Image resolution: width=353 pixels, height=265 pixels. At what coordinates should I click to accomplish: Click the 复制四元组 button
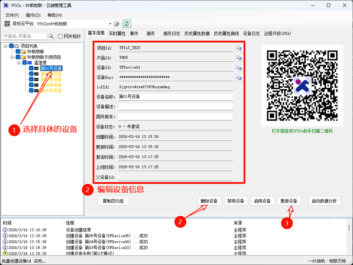coord(114,201)
